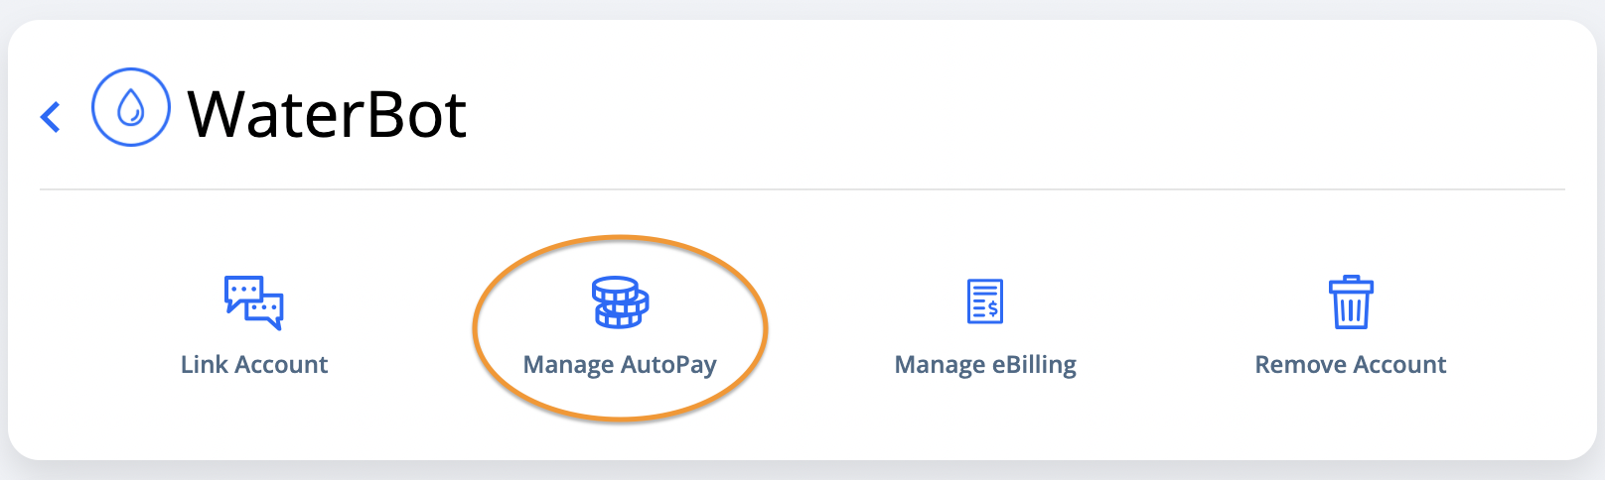Choose the Remove Account text label
The width and height of the screenshot is (1605, 480).
[x=1351, y=365]
